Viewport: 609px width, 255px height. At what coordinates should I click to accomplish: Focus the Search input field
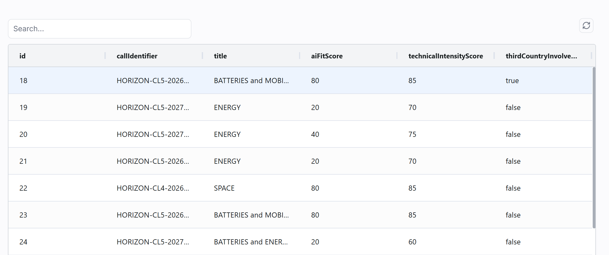(100, 29)
